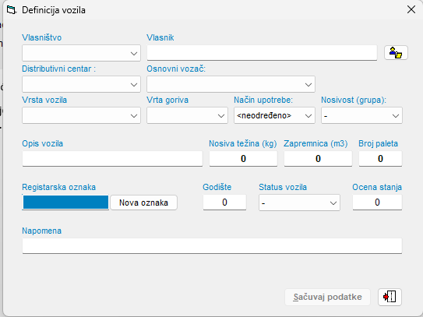This screenshot has height=317, width=423.
Task: Focus the Napomena text field
Action: coord(212,246)
